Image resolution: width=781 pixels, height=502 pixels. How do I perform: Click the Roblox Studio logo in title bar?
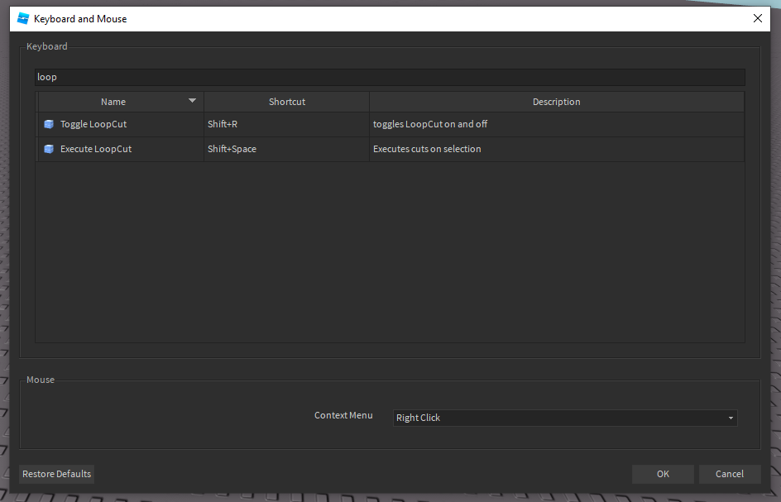23,19
